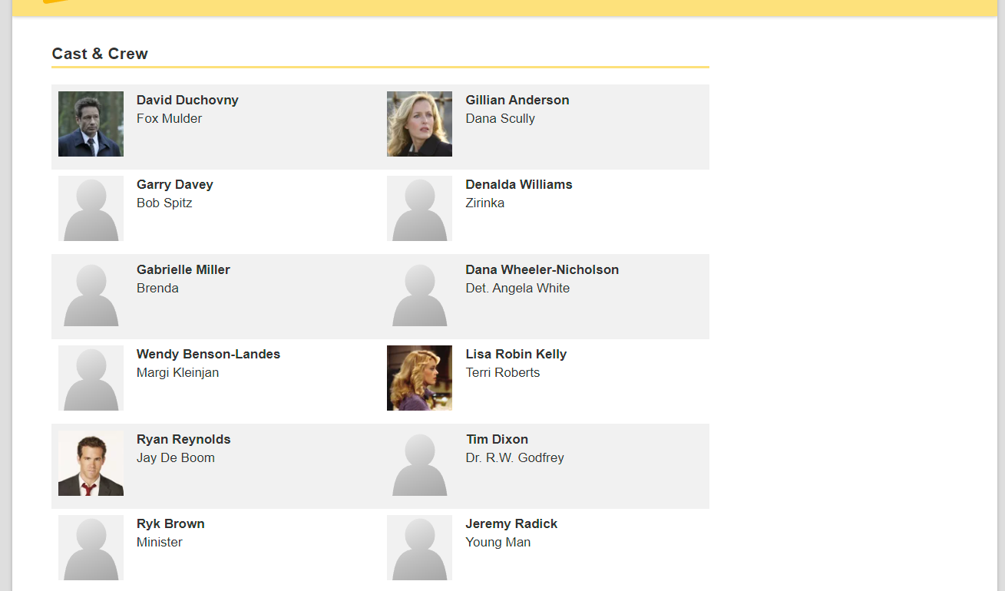
Task: Open David Duchovny's photo thumbnail
Action: coord(91,124)
